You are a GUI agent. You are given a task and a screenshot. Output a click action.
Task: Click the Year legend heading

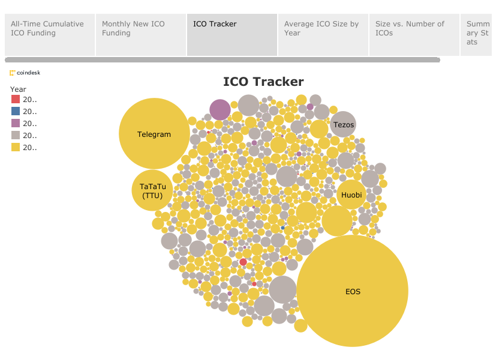tap(18, 89)
